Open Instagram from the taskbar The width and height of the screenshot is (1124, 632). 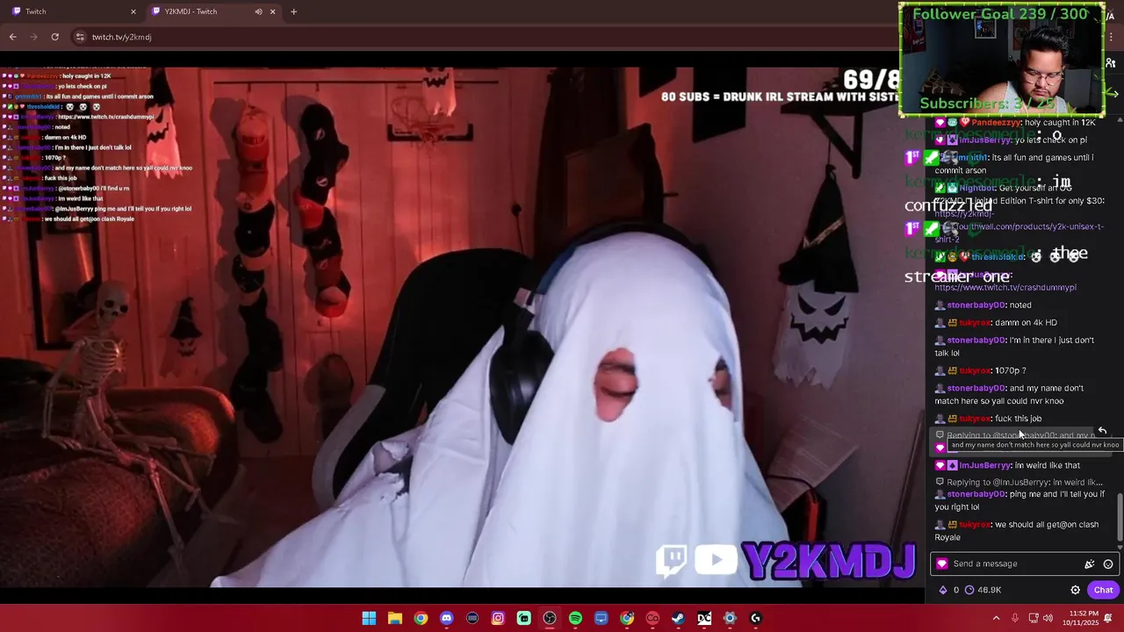(x=498, y=618)
